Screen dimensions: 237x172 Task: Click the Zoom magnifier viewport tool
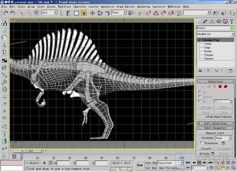tap(217, 162)
